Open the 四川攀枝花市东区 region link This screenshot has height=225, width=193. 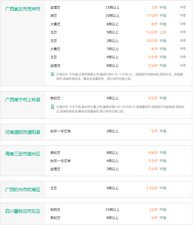coord(23,211)
